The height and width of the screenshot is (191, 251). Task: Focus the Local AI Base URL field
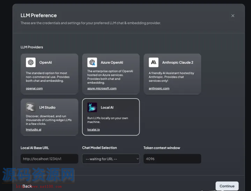coord(49,159)
